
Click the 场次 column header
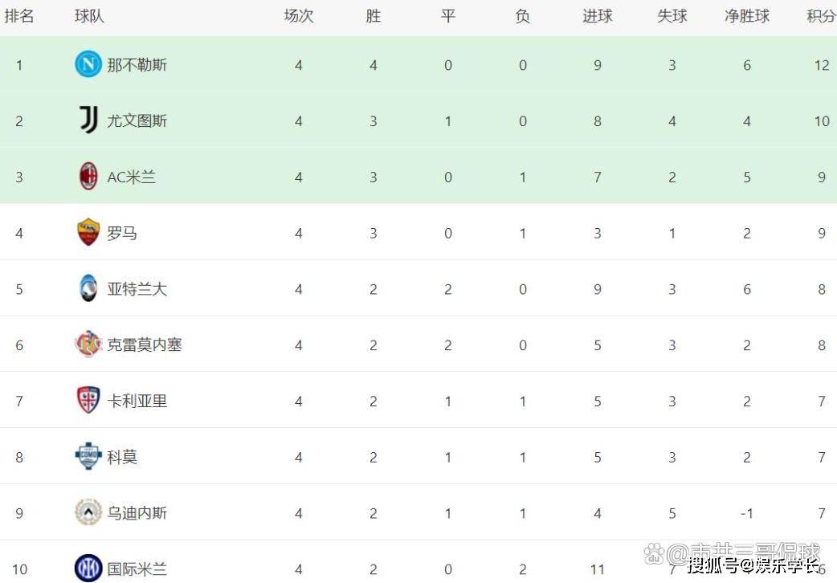(299, 16)
